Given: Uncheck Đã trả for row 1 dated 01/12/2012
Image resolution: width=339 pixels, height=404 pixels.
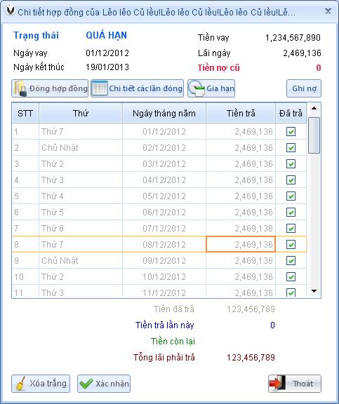Looking at the screenshot, I should 291,132.
